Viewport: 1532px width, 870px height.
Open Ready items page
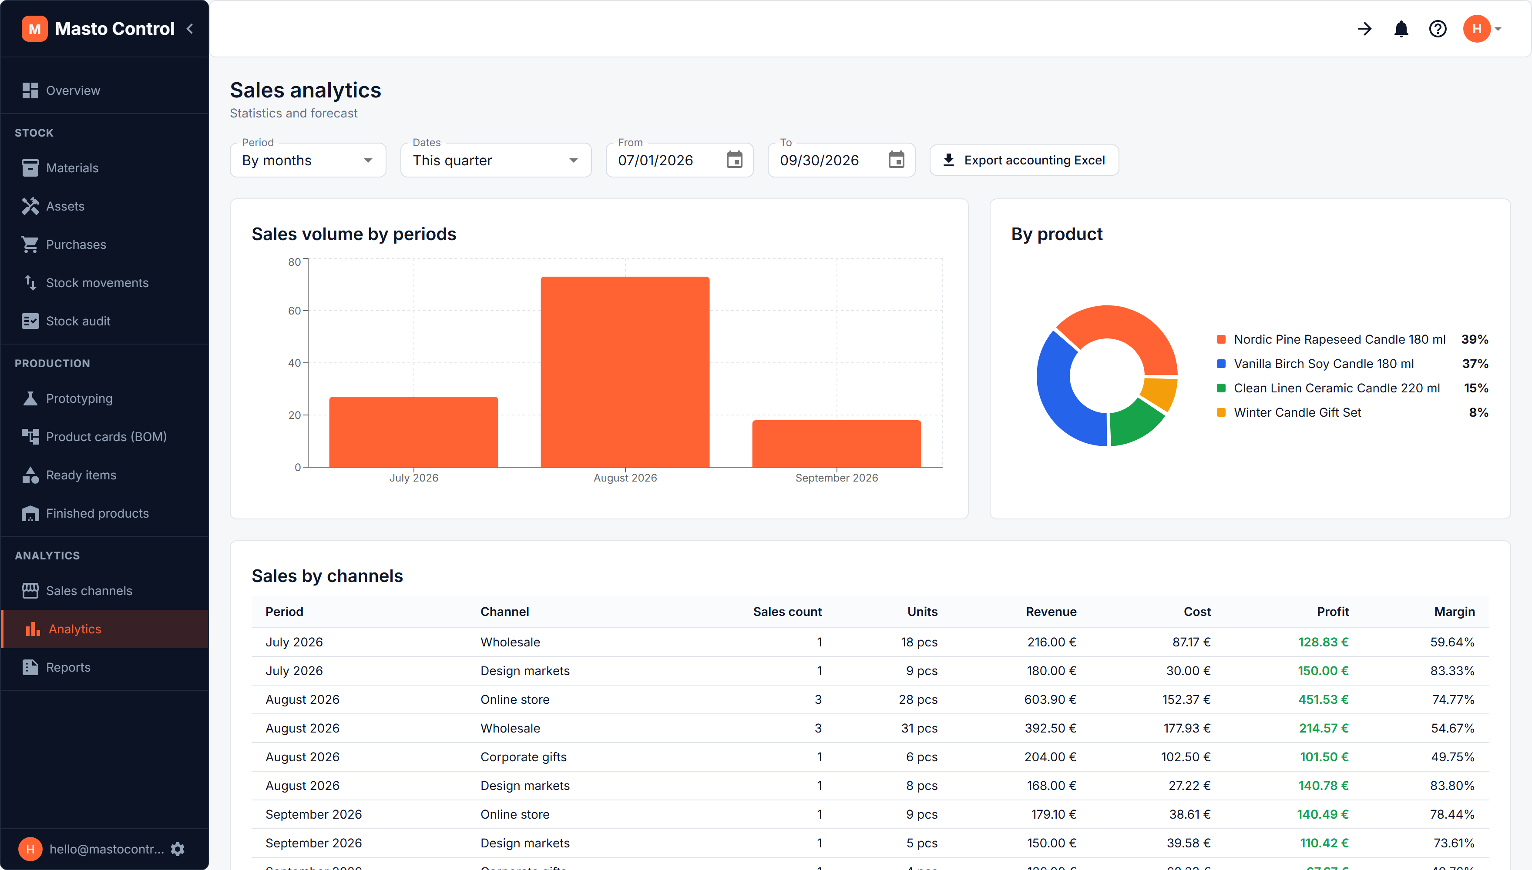pyautogui.click(x=104, y=475)
